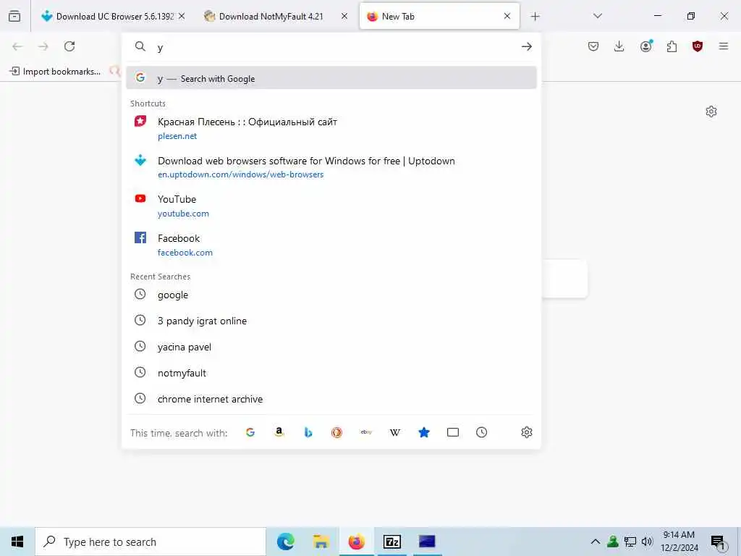Open Firefox View icon in tab bar
Viewport: 741px width, 556px height.
[14, 16]
